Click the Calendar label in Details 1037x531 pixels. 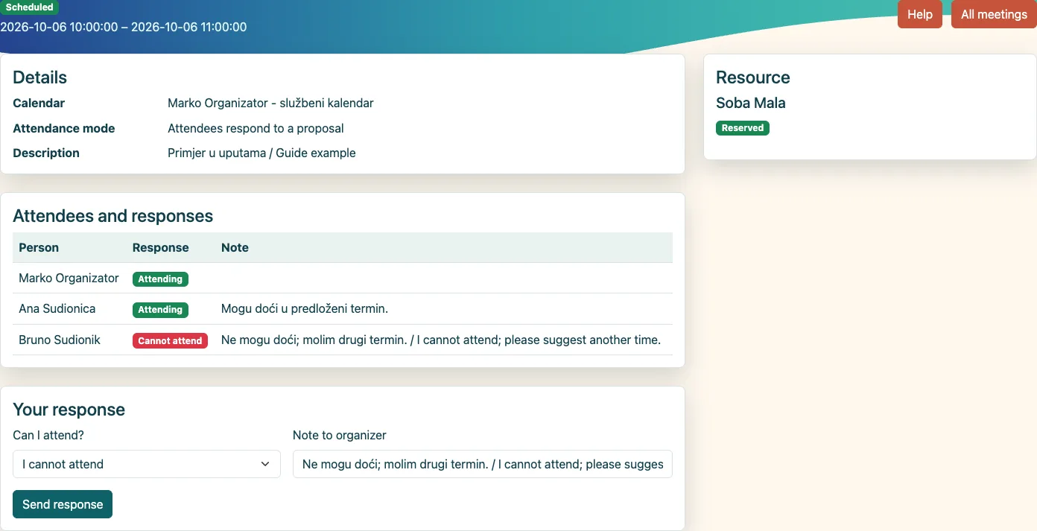coord(39,104)
